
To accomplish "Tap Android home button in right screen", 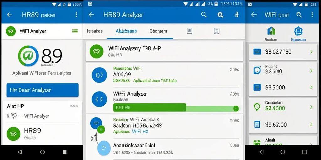I will click(x=283, y=152).
